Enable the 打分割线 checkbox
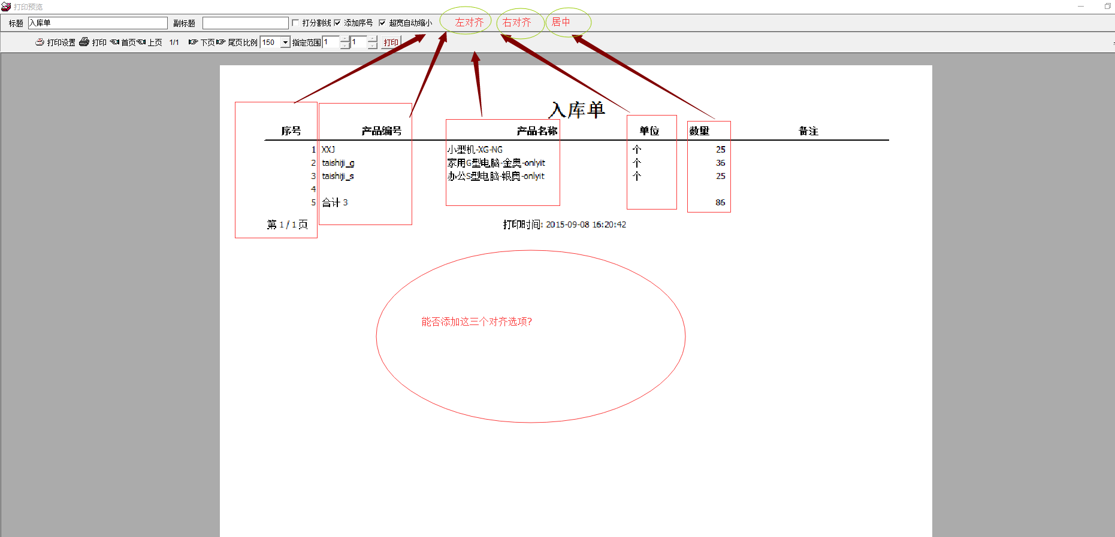This screenshot has height=537, width=1115. (x=295, y=23)
